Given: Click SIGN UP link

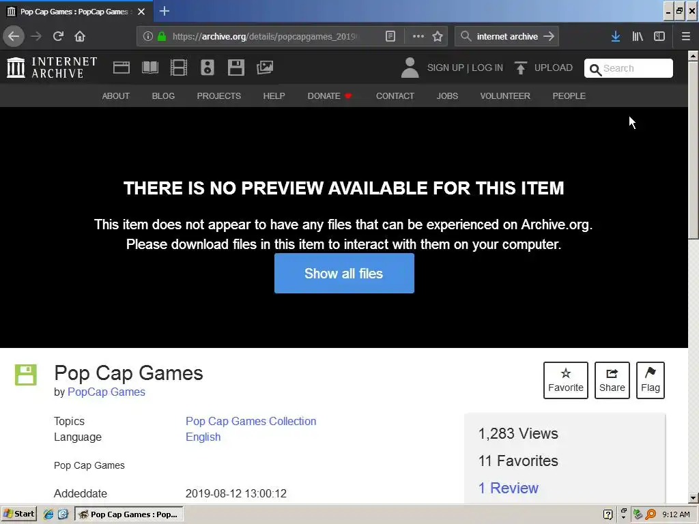Looking at the screenshot, I should point(445,68).
